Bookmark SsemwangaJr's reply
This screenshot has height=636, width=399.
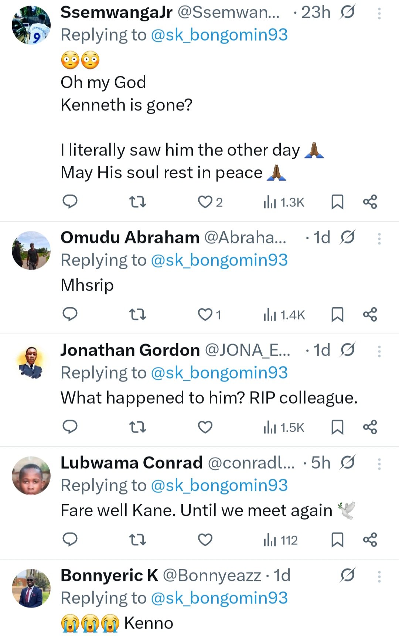[x=337, y=202]
